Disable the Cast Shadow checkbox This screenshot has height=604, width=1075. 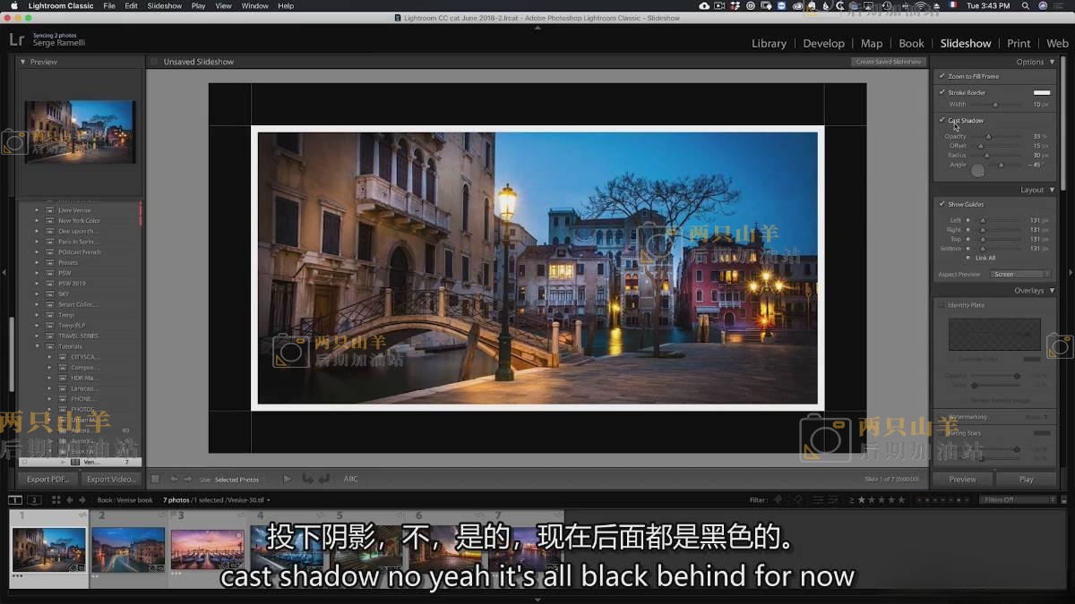(x=942, y=120)
